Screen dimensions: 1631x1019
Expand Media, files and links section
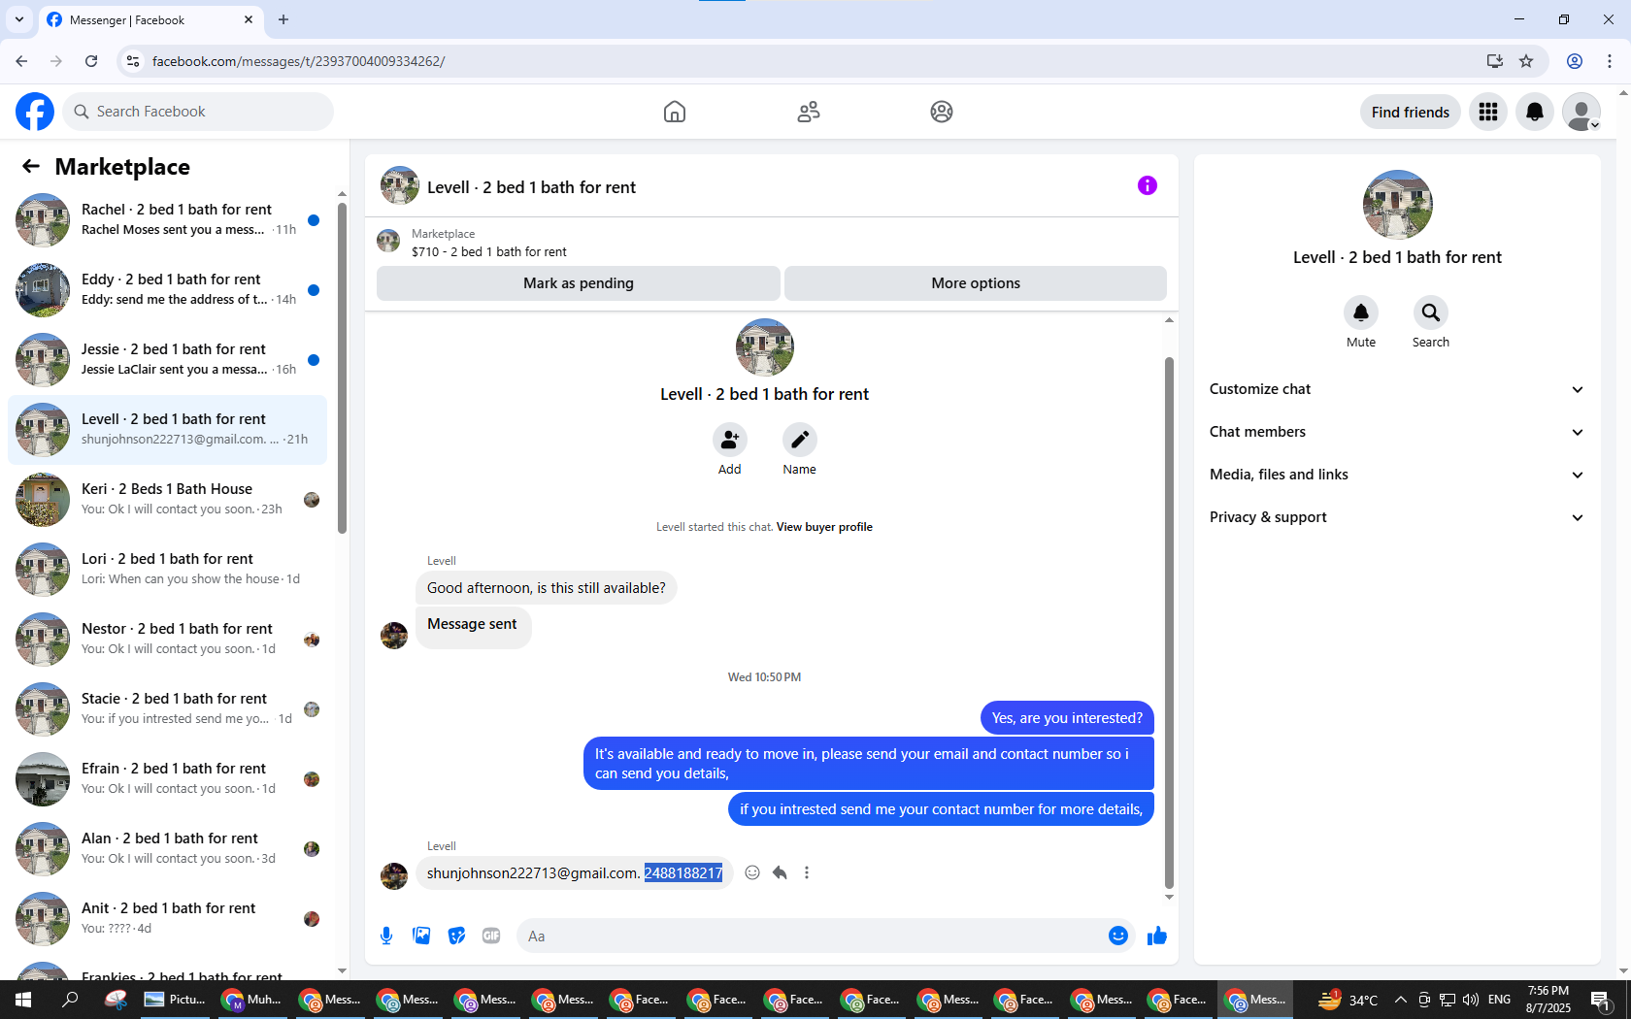click(1397, 475)
